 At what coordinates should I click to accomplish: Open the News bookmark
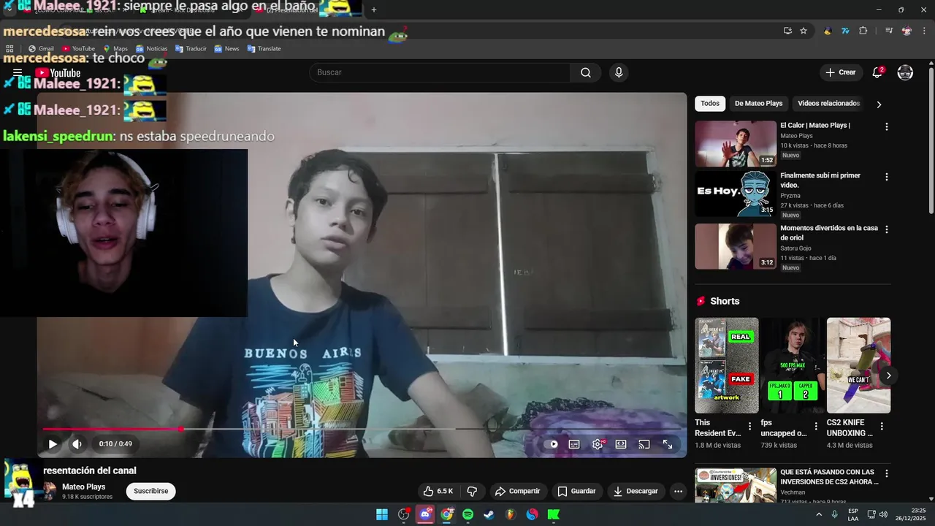[x=226, y=49]
